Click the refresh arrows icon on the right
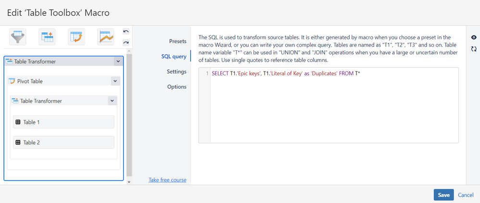 point(474,49)
